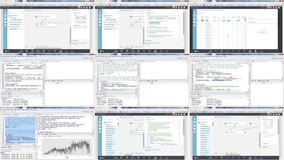Screen dimensions: 284x160
Task: Open Experiments flask icon in first frame sidebar
Action: coord(5,12)
